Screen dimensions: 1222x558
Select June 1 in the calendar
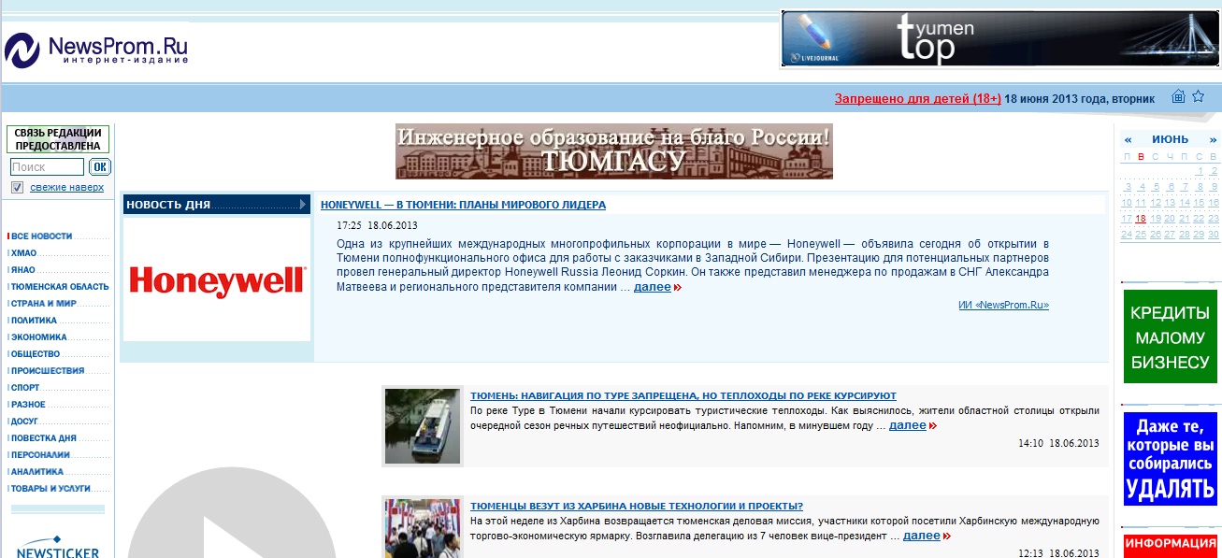click(x=1199, y=171)
